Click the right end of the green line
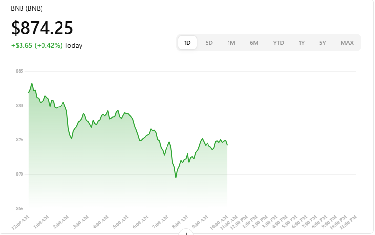This screenshot has height=235, width=375. pyautogui.click(x=227, y=145)
